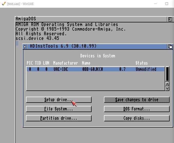Minimize the WinUAE window

(x=155, y=4)
